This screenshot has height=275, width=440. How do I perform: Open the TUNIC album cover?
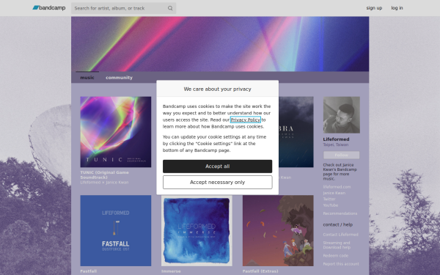[116, 132]
